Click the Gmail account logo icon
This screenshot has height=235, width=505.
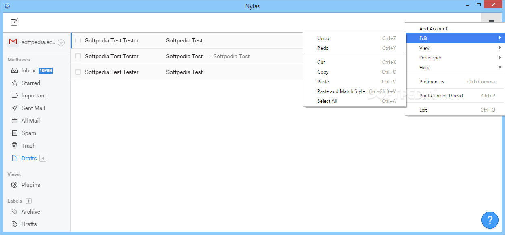(x=13, y=42)
